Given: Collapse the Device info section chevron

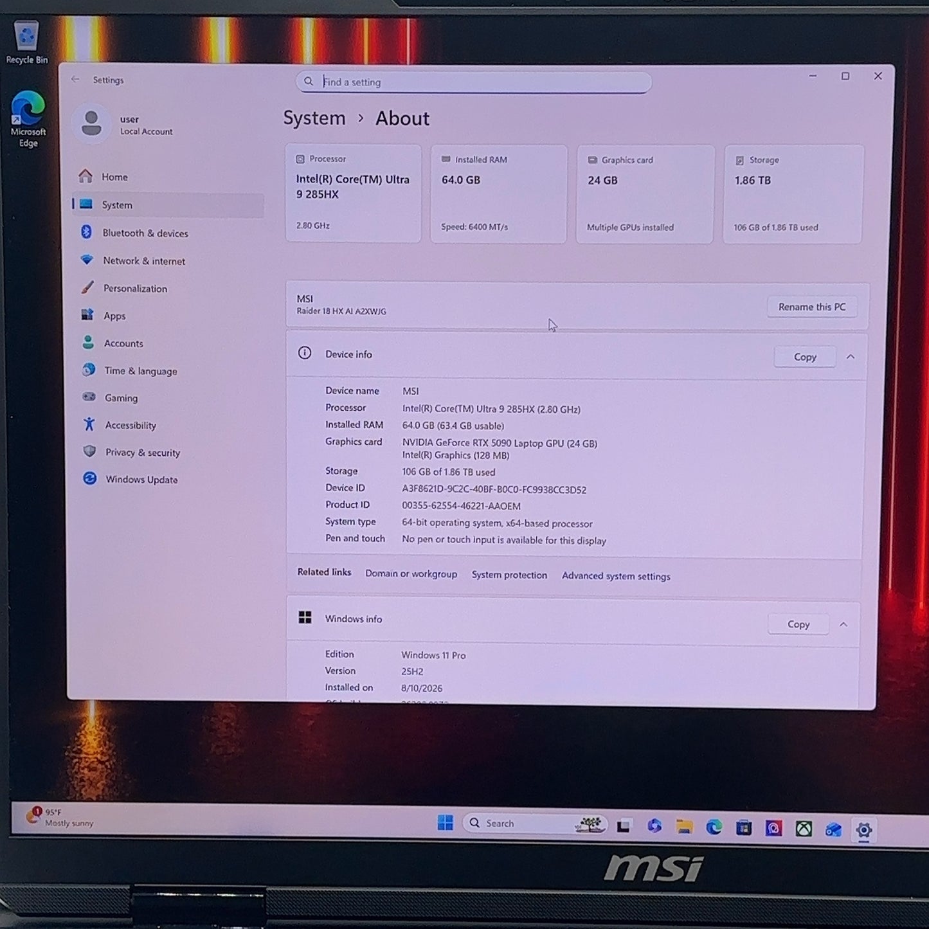Looking at the screenshot, I should click(851, 357).
